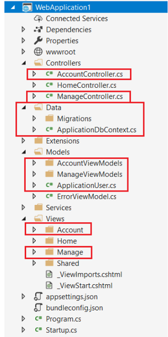Expand the AccountController.cs node

point(34,74)
